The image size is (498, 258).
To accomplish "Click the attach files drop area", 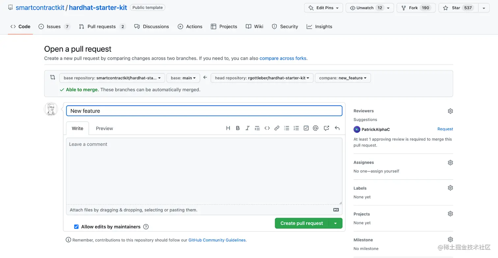I will pos(204,210).
